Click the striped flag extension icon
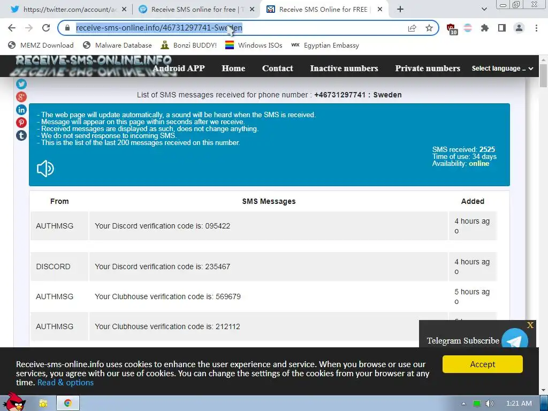 (468, 28)
